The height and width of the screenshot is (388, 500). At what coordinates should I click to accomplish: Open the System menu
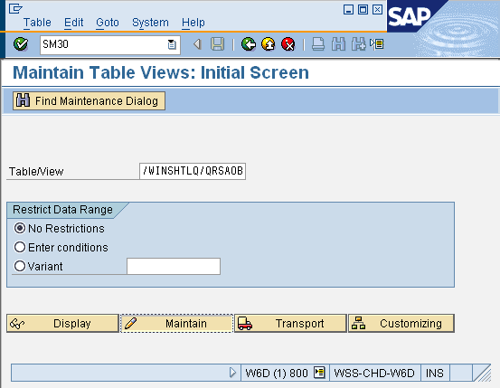(150, 23)
